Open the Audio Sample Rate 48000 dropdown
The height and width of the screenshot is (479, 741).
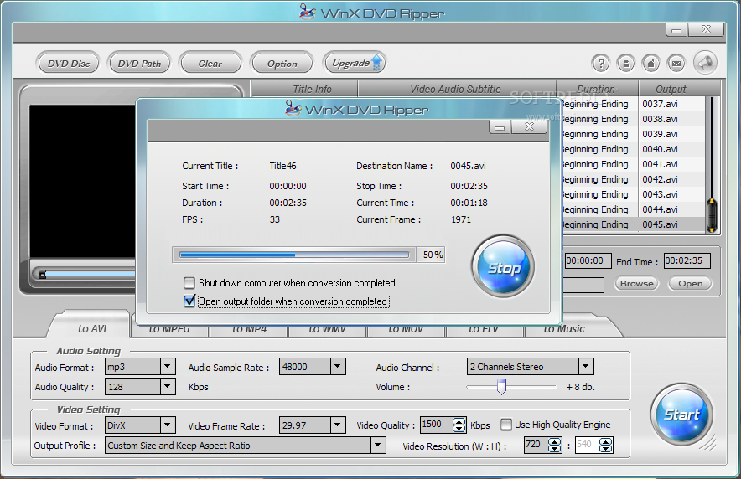(337, 366)
